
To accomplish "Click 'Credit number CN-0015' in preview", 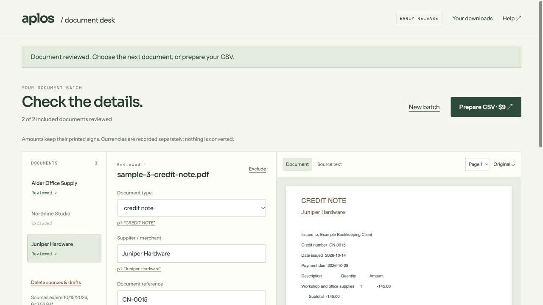I will tap(323, 245).
